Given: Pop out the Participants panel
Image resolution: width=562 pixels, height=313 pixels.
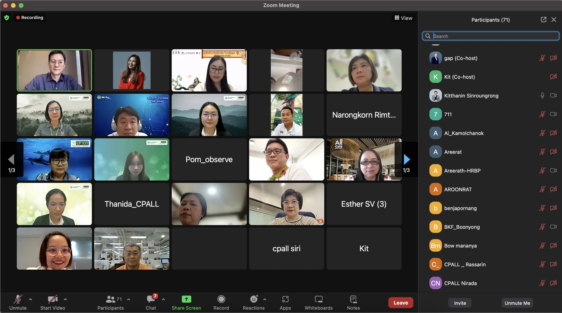Looking at the screenshot, I should 543,19.
